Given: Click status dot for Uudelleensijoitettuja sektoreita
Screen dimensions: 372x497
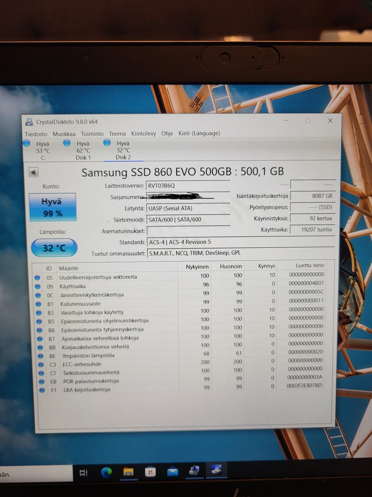Looking at the screenshot, I should coord(38,278).
